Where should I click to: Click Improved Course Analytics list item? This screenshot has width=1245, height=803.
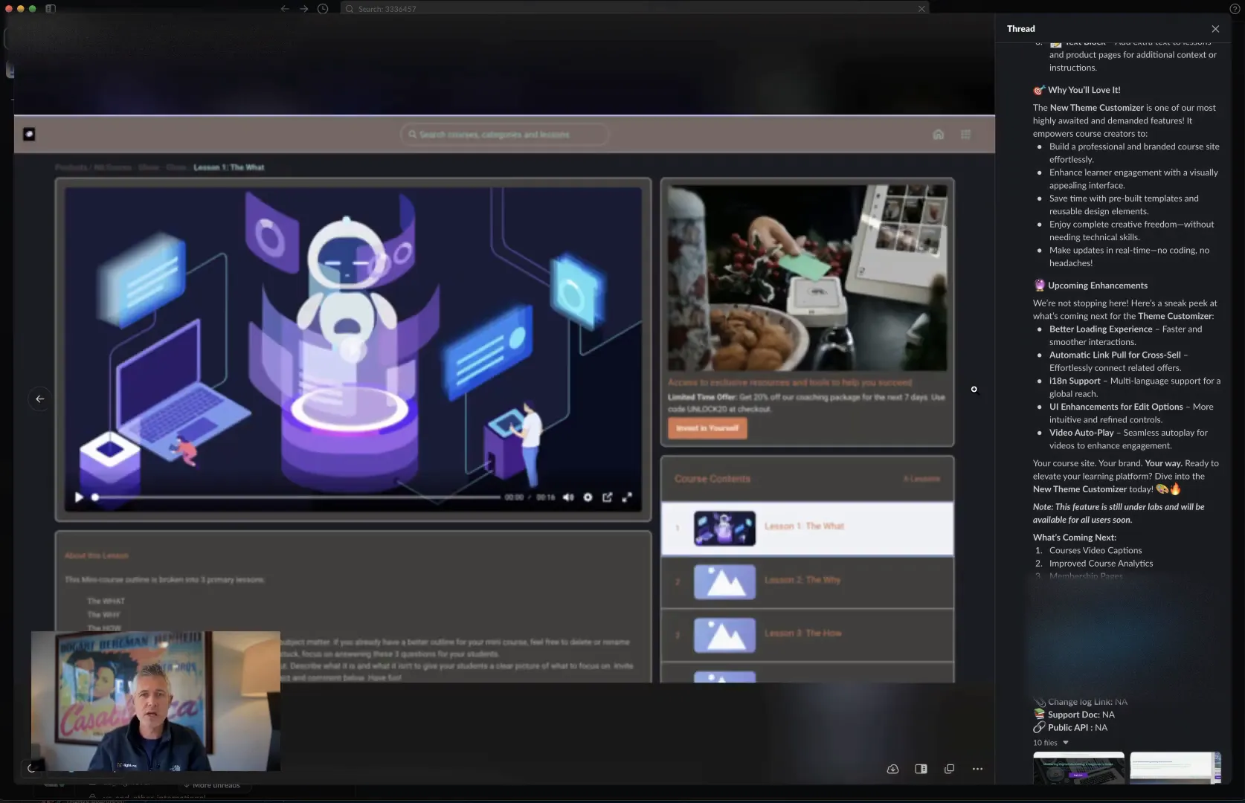click(x=1101, y=564)
